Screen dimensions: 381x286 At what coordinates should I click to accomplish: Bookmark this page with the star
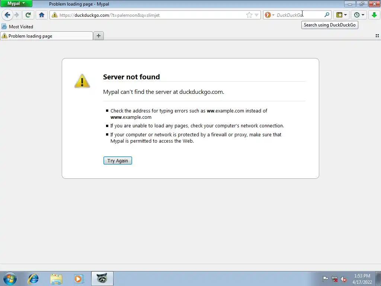pyautogui.click(x=249, y=15)
